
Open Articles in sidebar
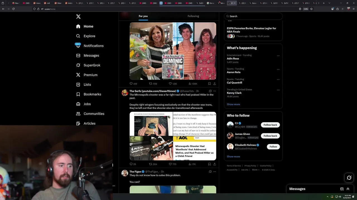click(x=86, y=124)
